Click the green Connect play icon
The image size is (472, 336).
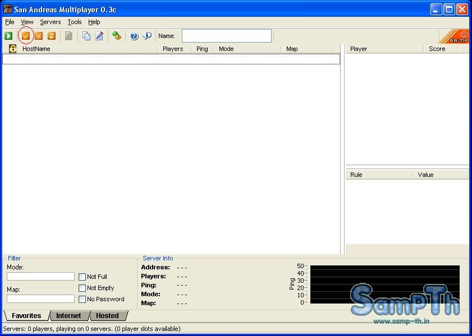pyautogui.click(x=8, y=36)
